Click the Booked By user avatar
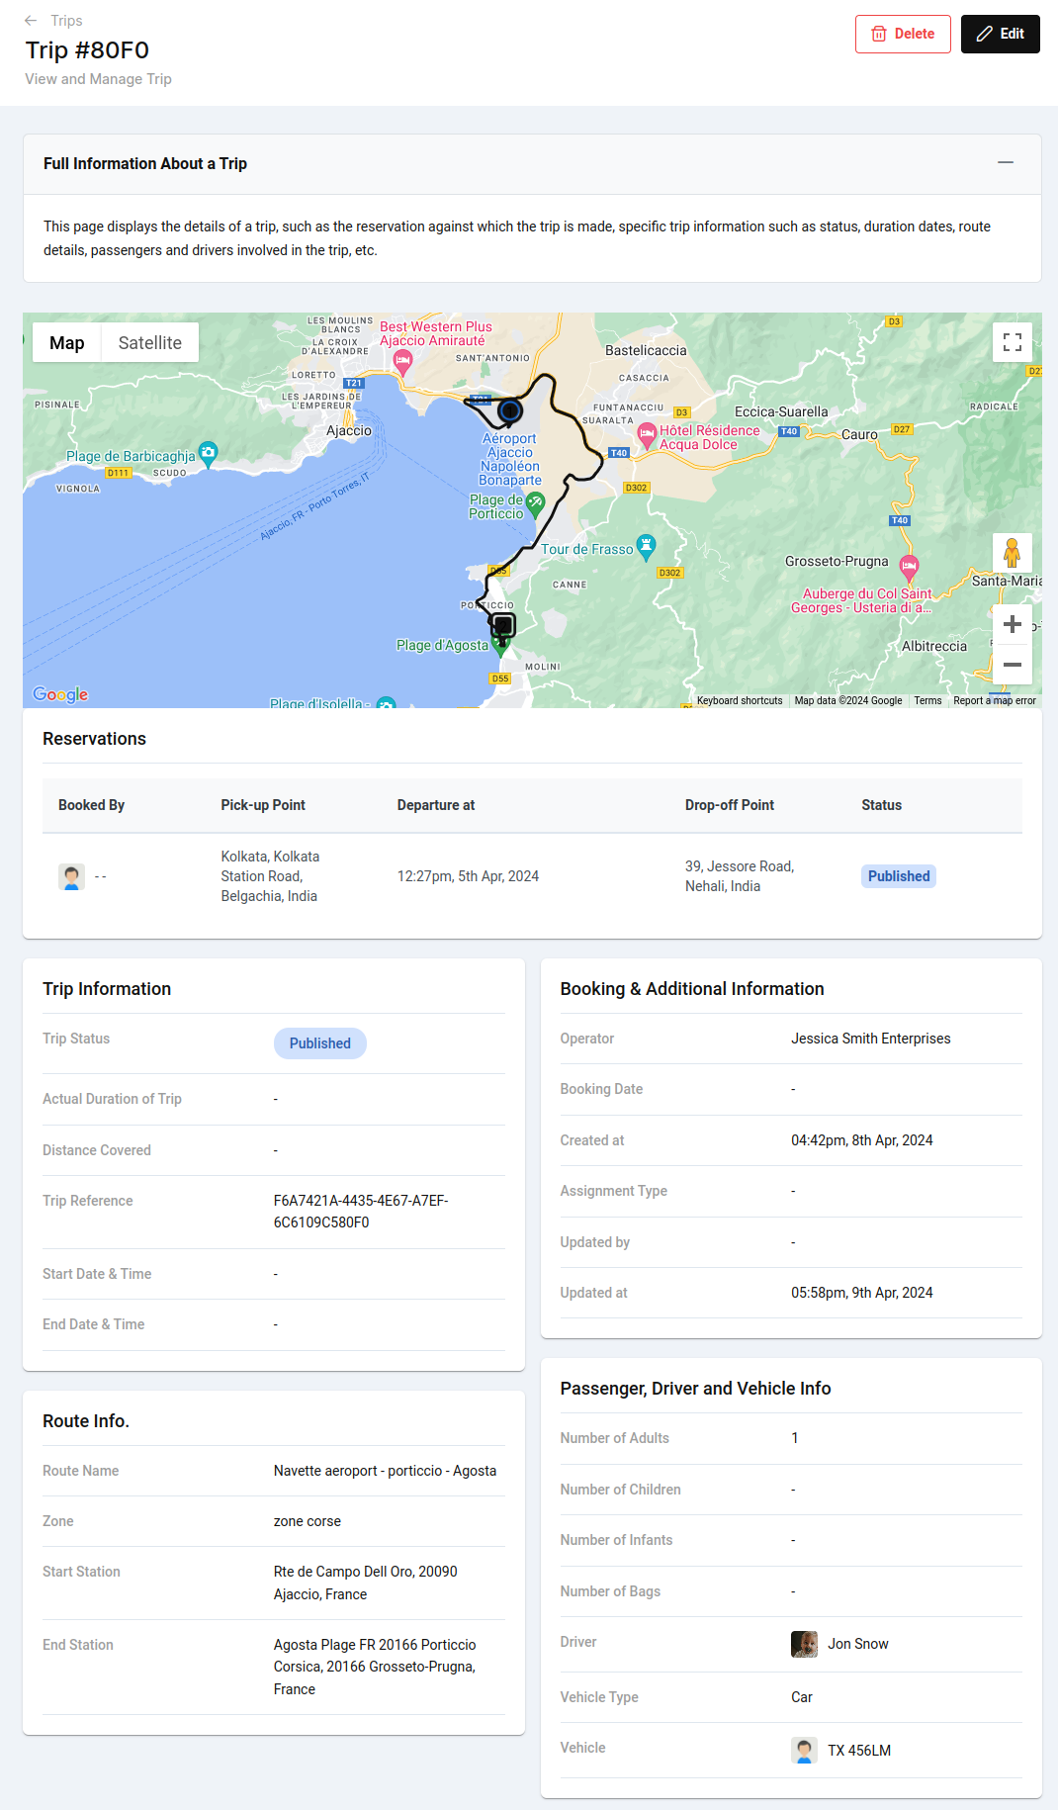Image resolution: width=1058 pixels, height=1810 pixels. (x=71, y=877)
